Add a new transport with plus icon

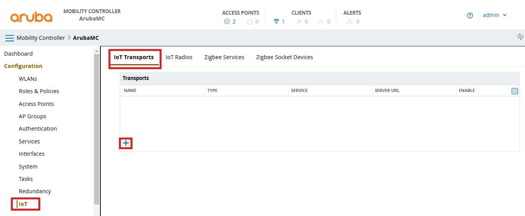126,143
